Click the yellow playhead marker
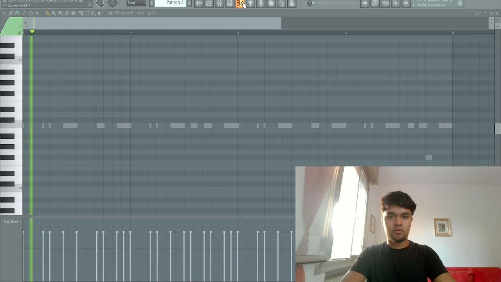This screenshot has width=501, height=282. point(32,32)
